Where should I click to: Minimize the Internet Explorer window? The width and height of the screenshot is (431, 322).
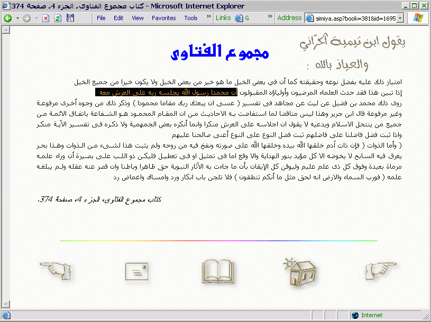pos(406,5)
